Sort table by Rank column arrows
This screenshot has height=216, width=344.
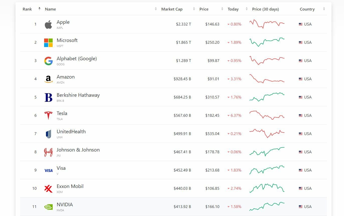pyautogui.click(x=39, y=9)
